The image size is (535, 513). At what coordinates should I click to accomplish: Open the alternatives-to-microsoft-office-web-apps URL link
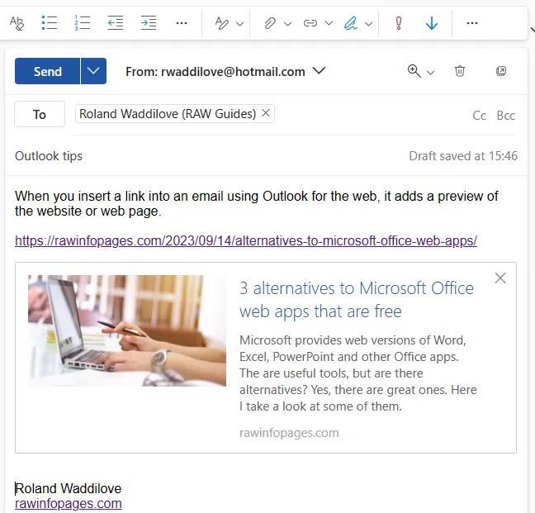coord(246,240)
